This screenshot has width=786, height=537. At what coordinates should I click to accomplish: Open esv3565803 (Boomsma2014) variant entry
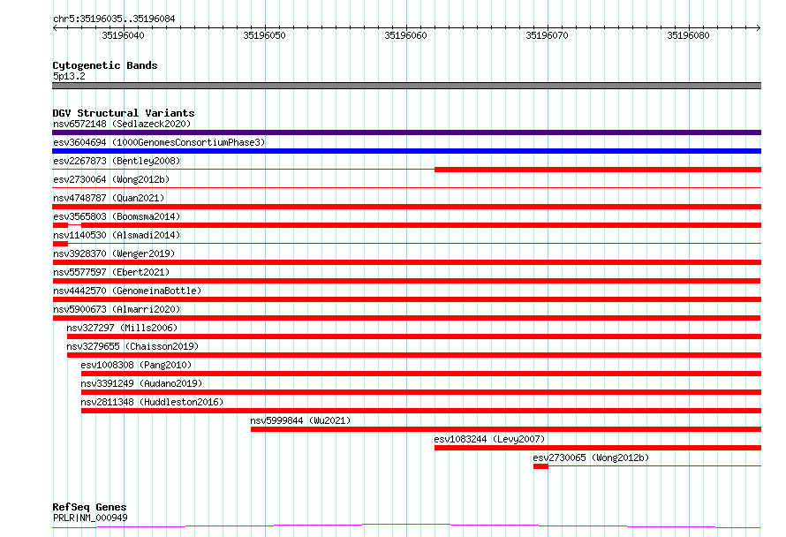[x=117, y=216]
